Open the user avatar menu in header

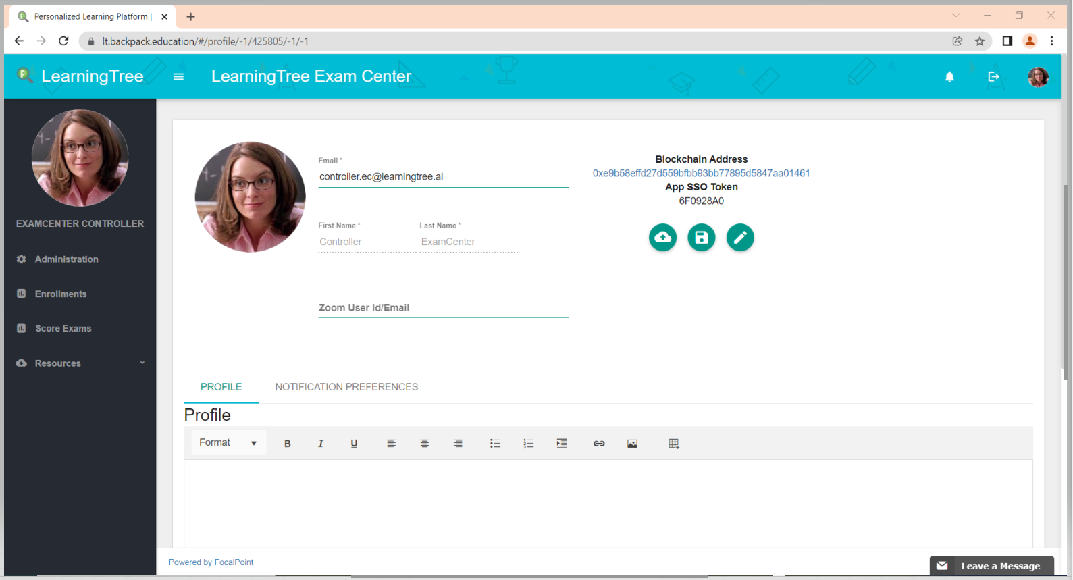pos(1037,77)
